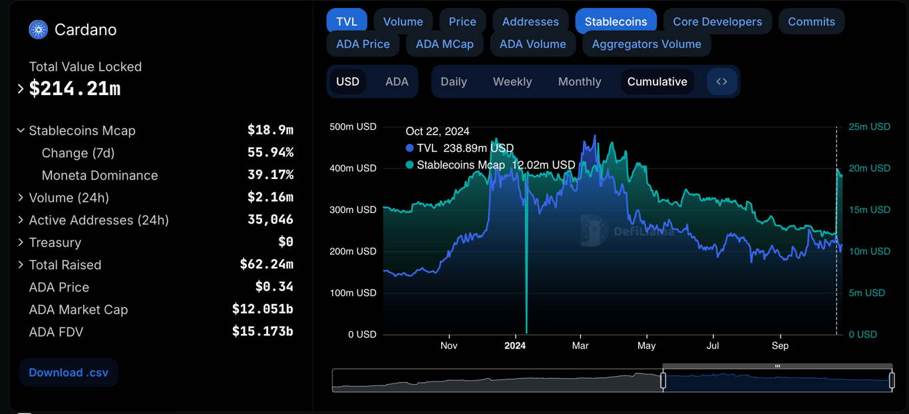The height and width of the screenshot is (414, 909).
Task: Click the $214.21m total value figure
Action: point(75,89)
